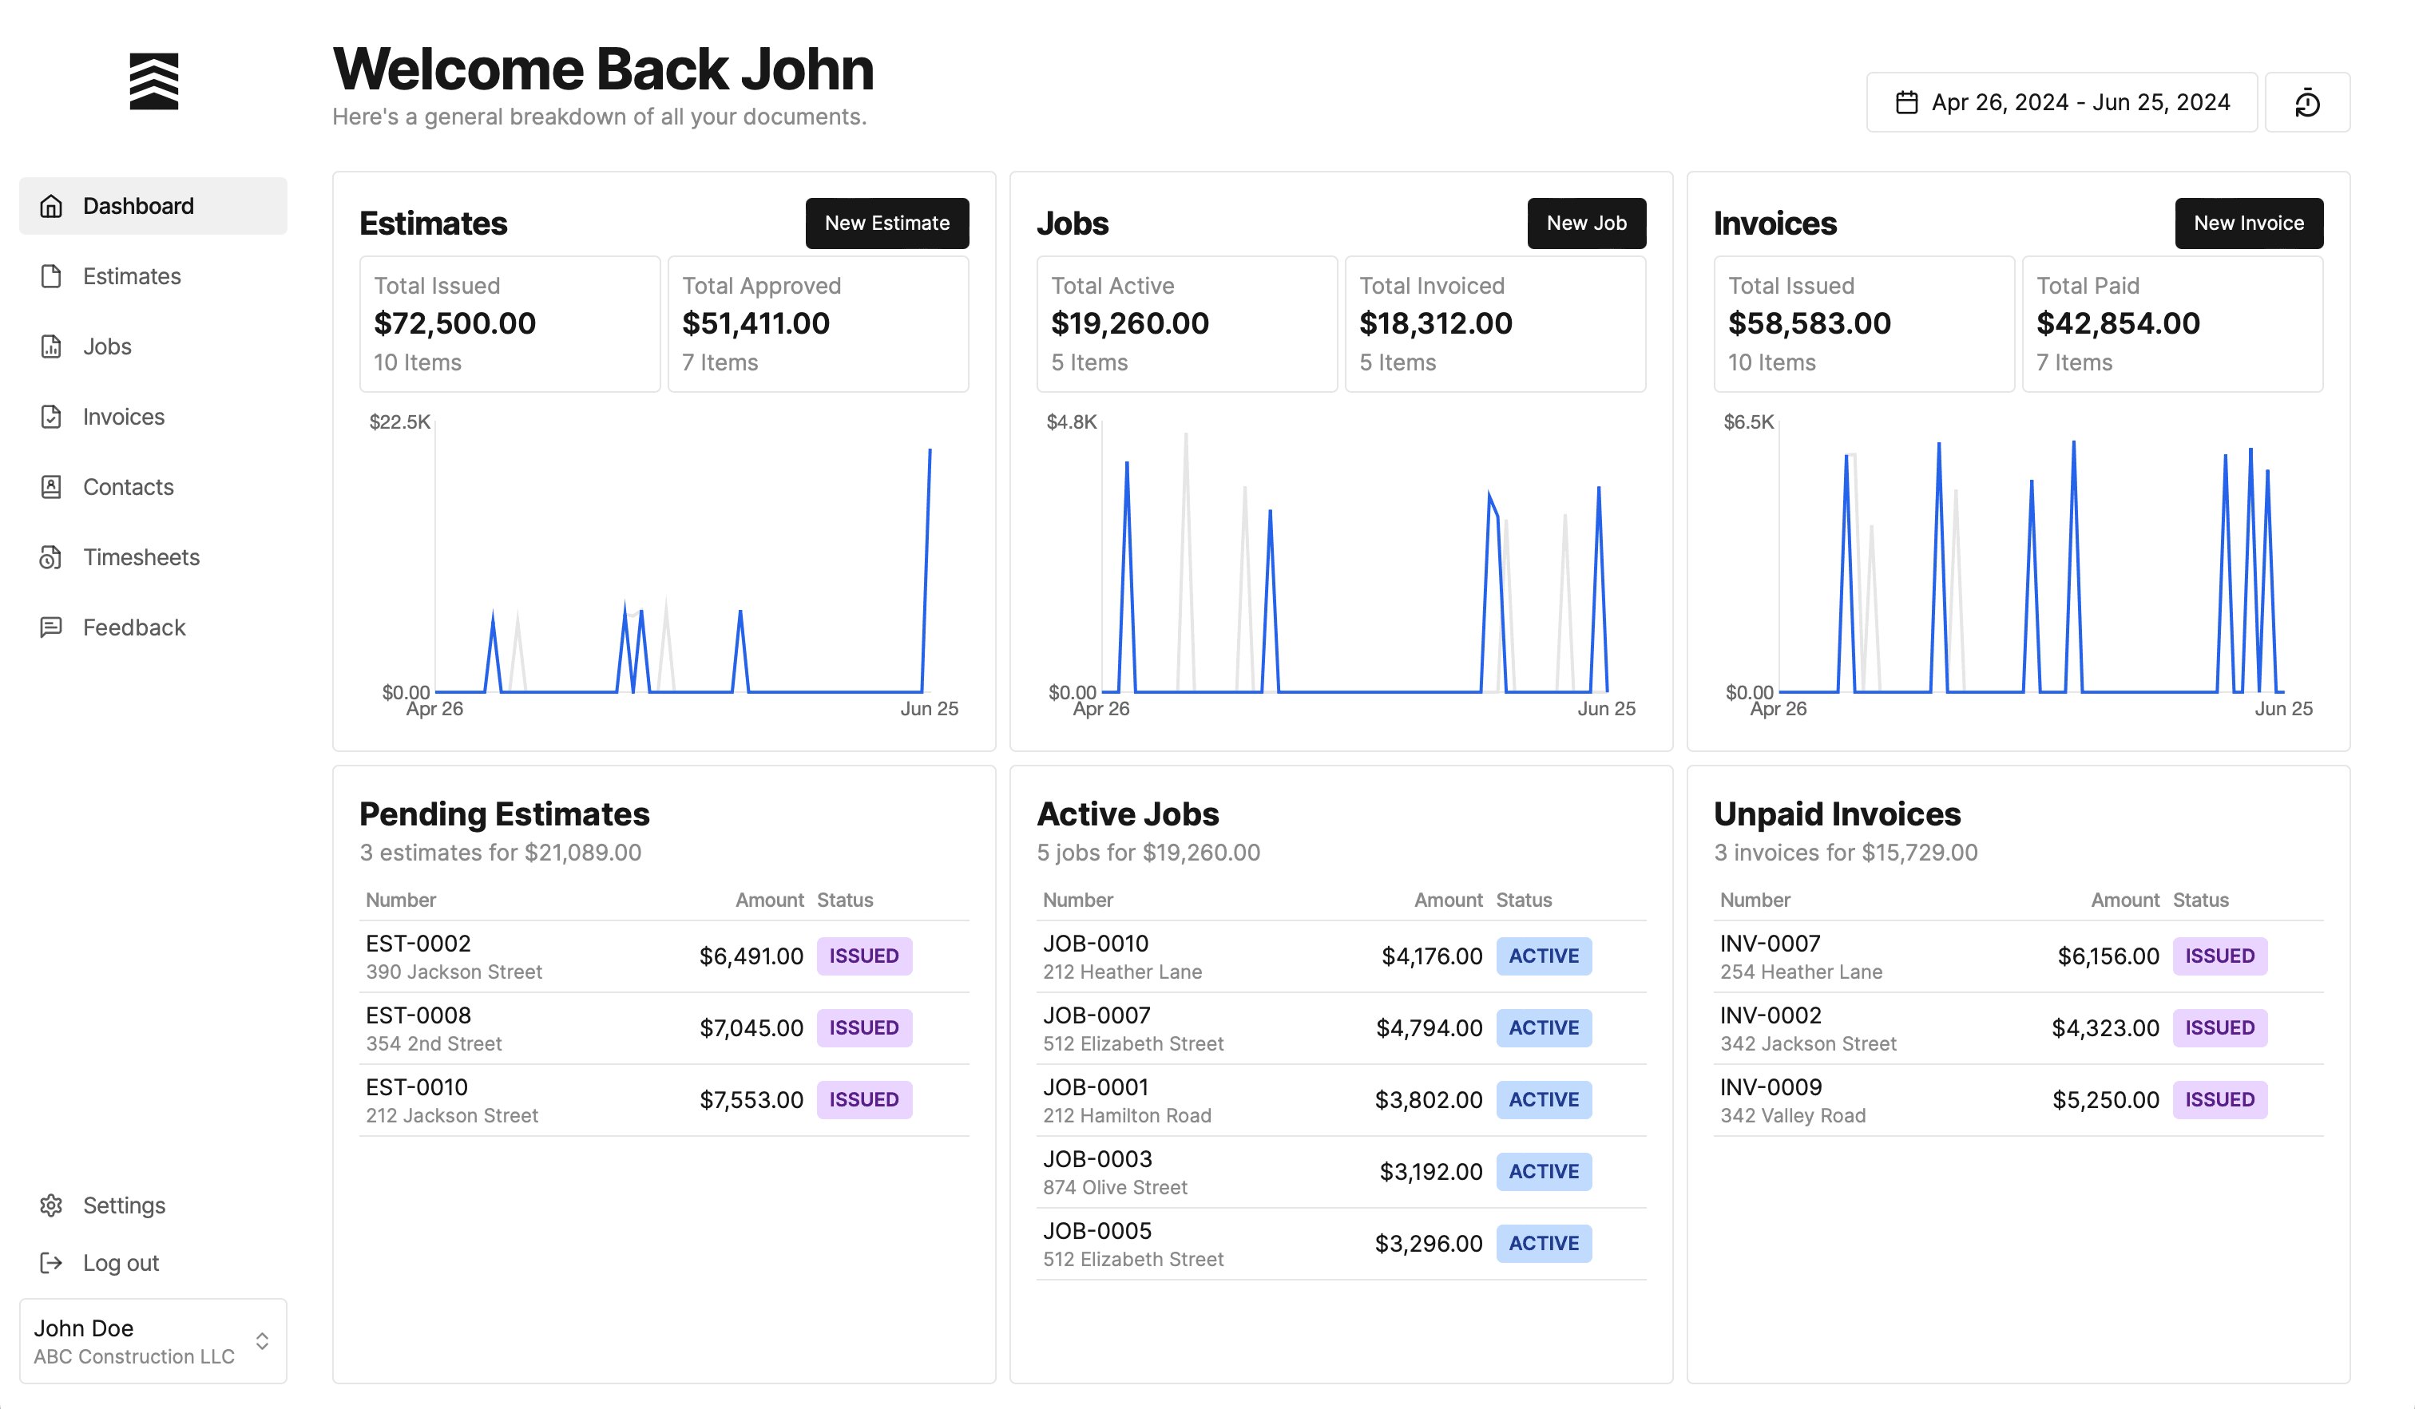Image resolution: width=2415 pixels, height=1409 pixels.
Task: Click the $4,794.00 amount for JOB-0007
Action: 1430,1027
